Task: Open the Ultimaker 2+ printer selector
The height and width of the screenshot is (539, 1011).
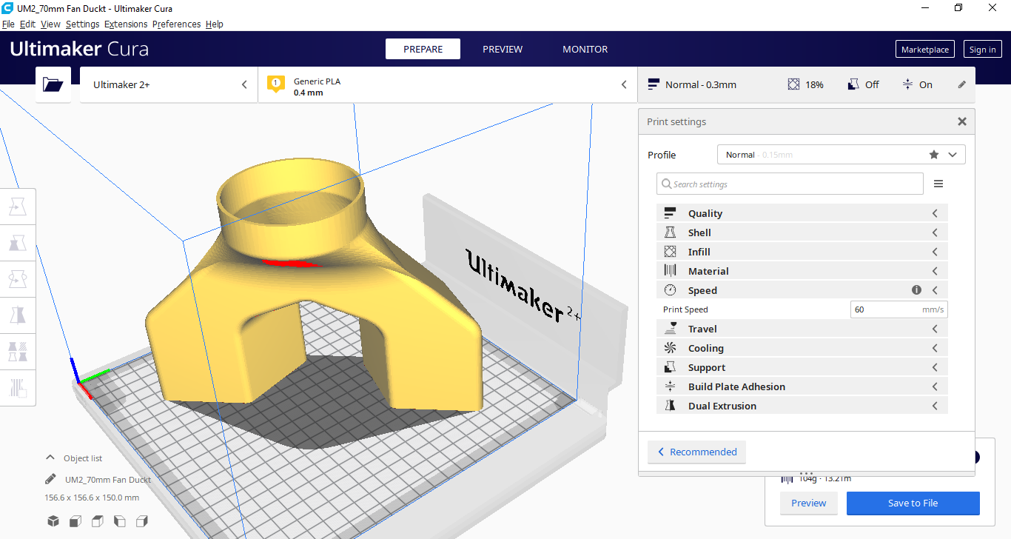Action: (169, 84)
